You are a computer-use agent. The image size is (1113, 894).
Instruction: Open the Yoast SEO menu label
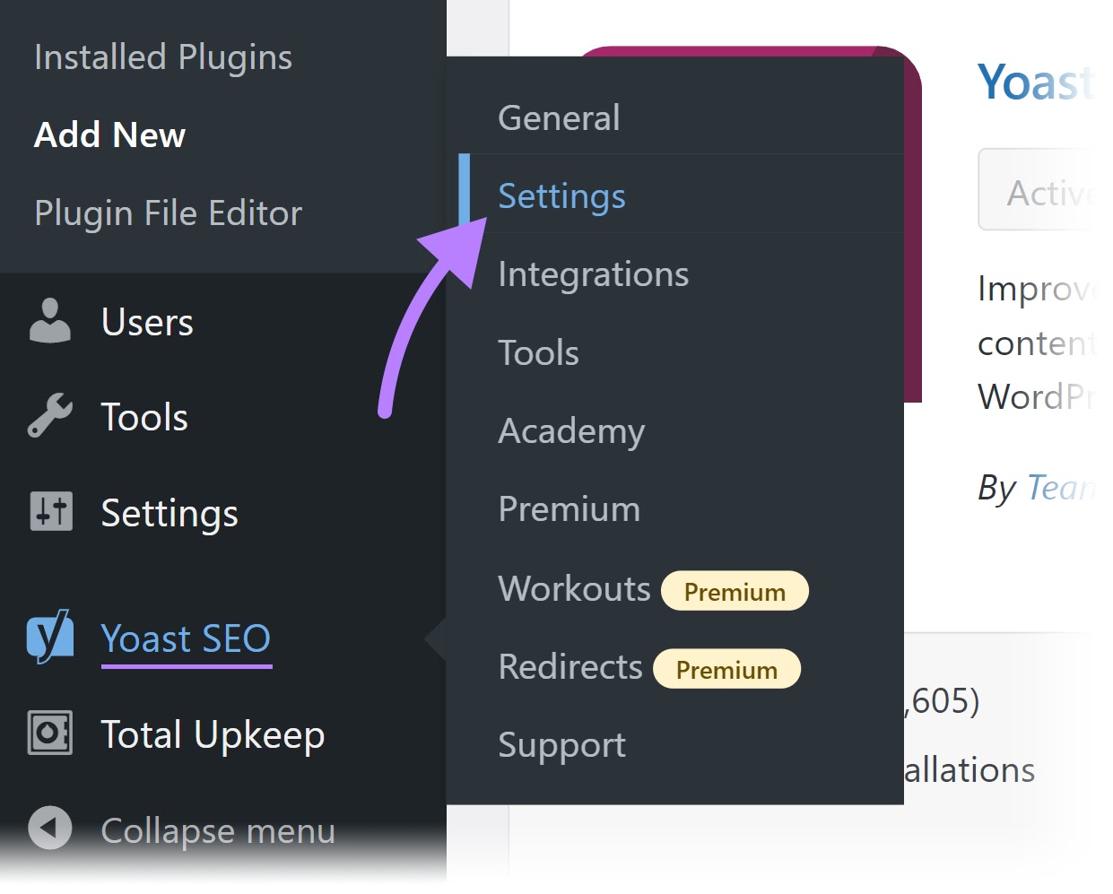186,638
